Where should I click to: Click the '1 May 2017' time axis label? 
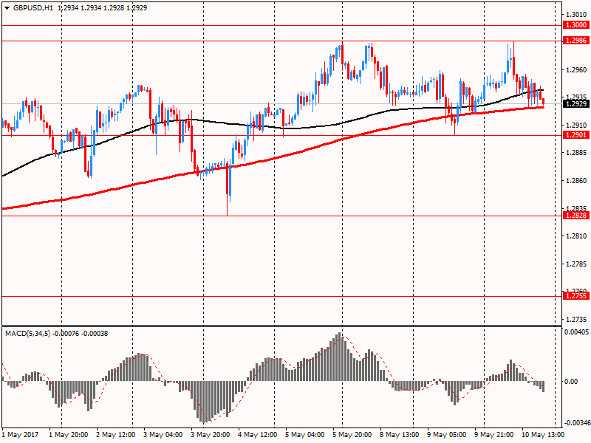point(21,435)
